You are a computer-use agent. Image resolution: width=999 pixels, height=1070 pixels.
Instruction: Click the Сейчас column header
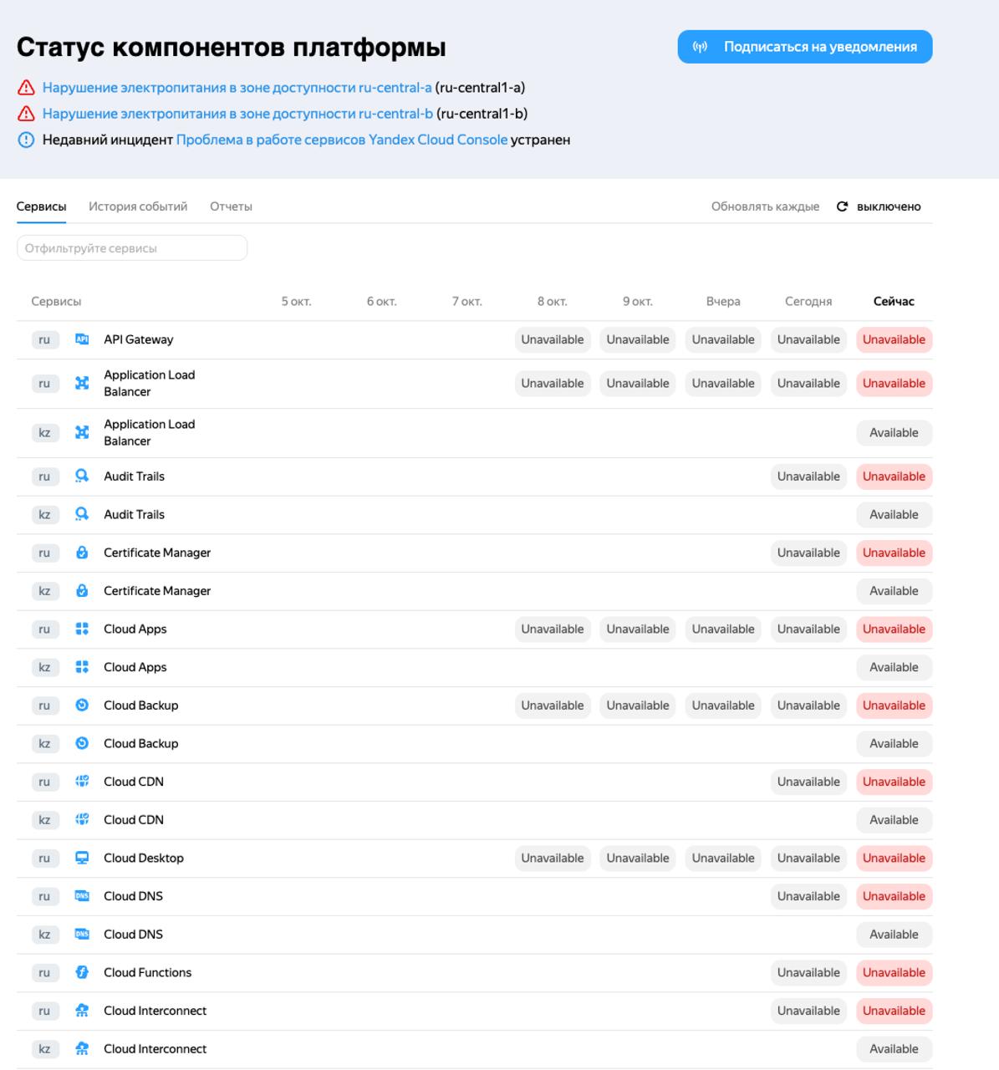[894, 302]
